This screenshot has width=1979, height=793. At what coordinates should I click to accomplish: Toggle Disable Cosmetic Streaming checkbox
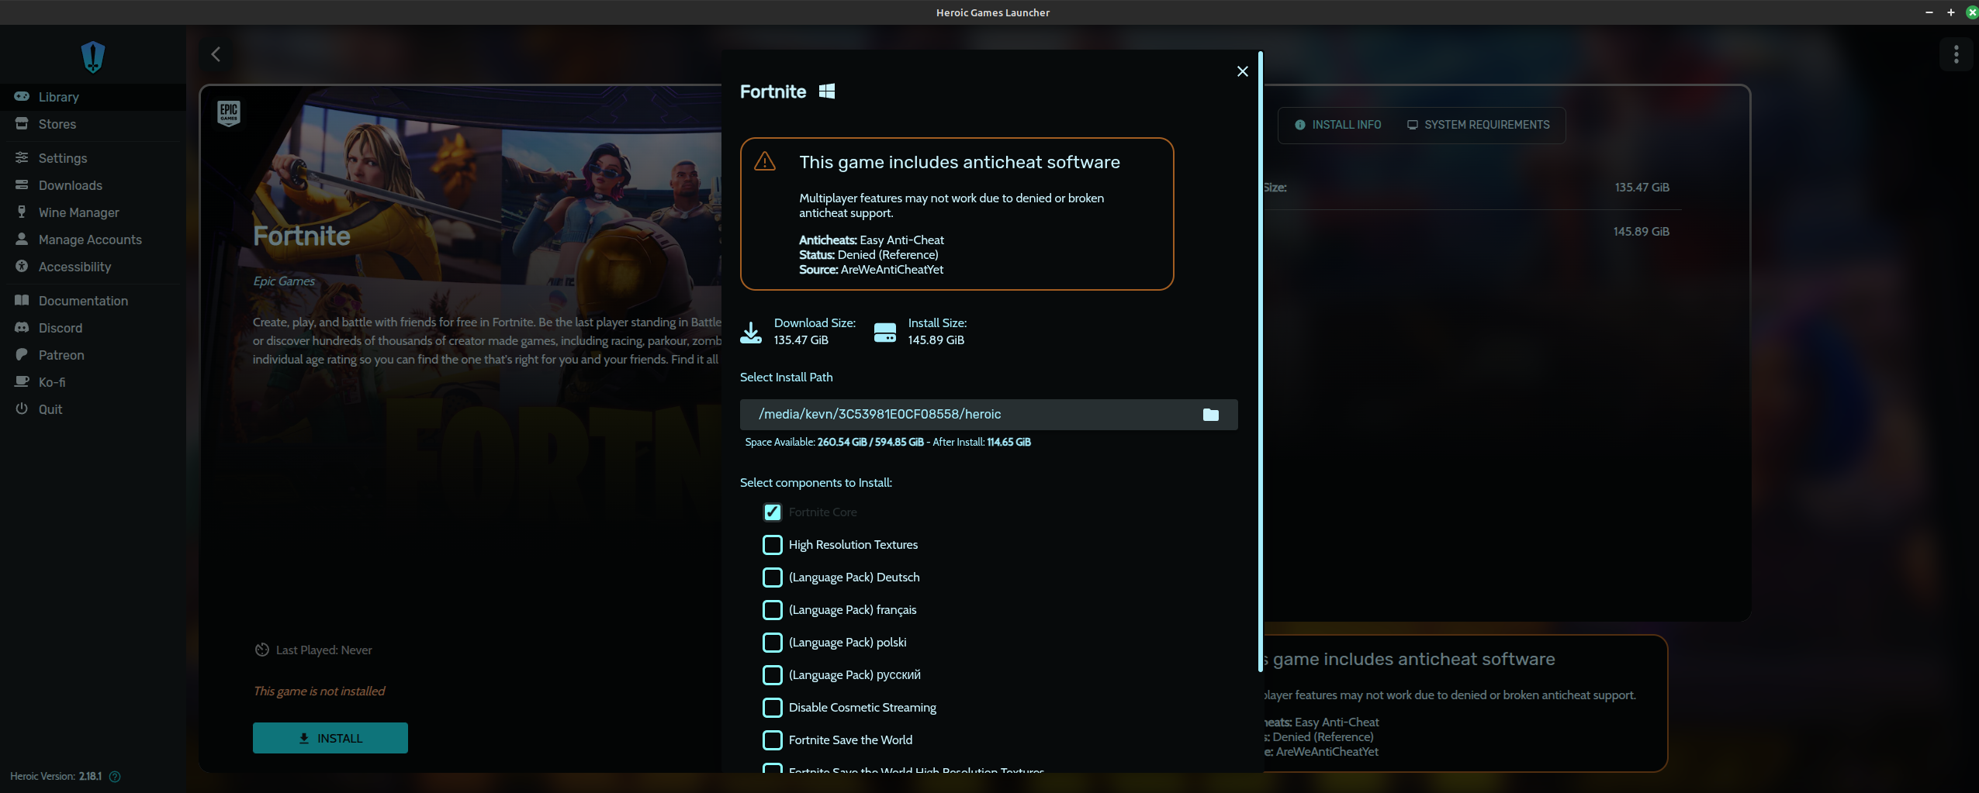pyautogui.click(x=772, y=708)
